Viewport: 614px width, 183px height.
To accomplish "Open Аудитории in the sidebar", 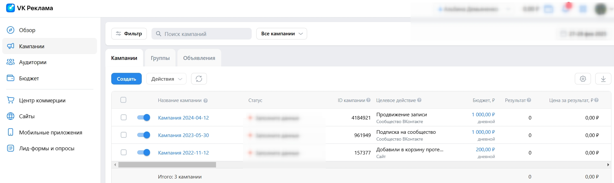I will [x=33, y=62].
